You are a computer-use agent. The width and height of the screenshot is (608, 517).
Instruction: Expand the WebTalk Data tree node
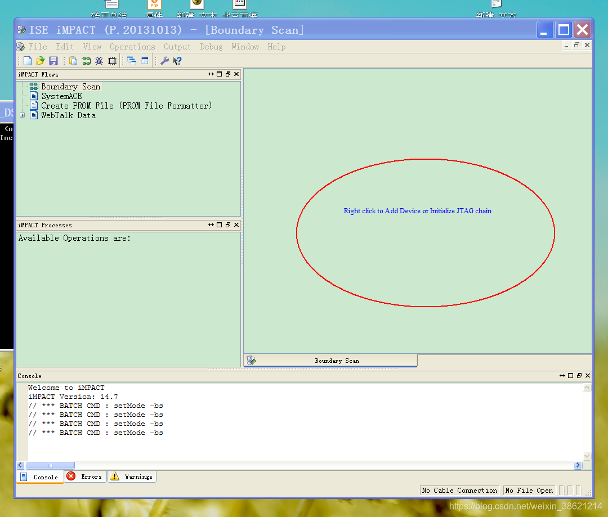pos(22,115)
